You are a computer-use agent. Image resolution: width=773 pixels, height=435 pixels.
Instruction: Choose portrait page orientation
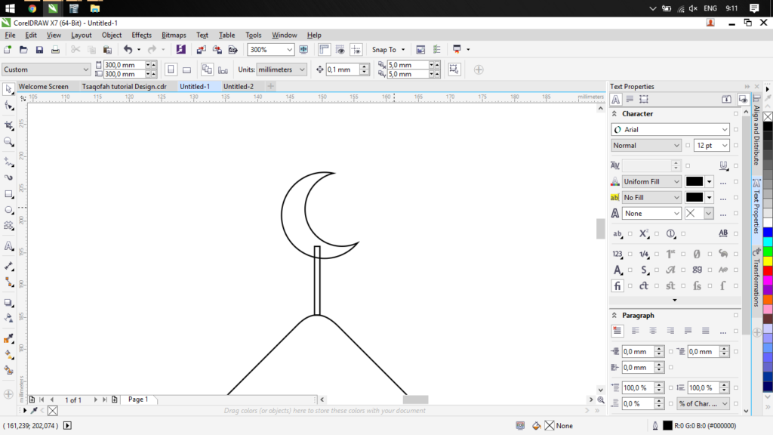coord(171,69)
